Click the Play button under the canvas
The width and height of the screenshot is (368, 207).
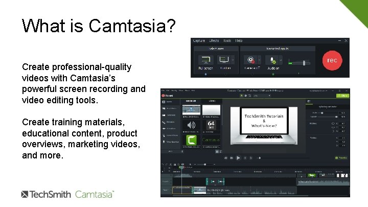[x=238, y=158]
